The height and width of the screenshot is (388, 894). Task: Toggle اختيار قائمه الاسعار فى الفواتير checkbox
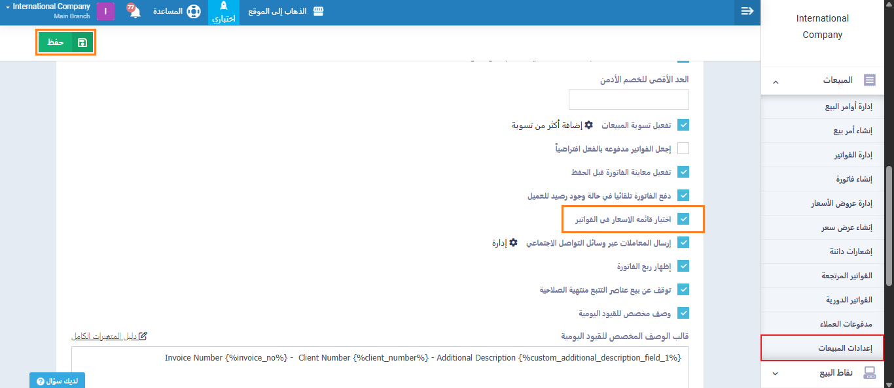683,219
